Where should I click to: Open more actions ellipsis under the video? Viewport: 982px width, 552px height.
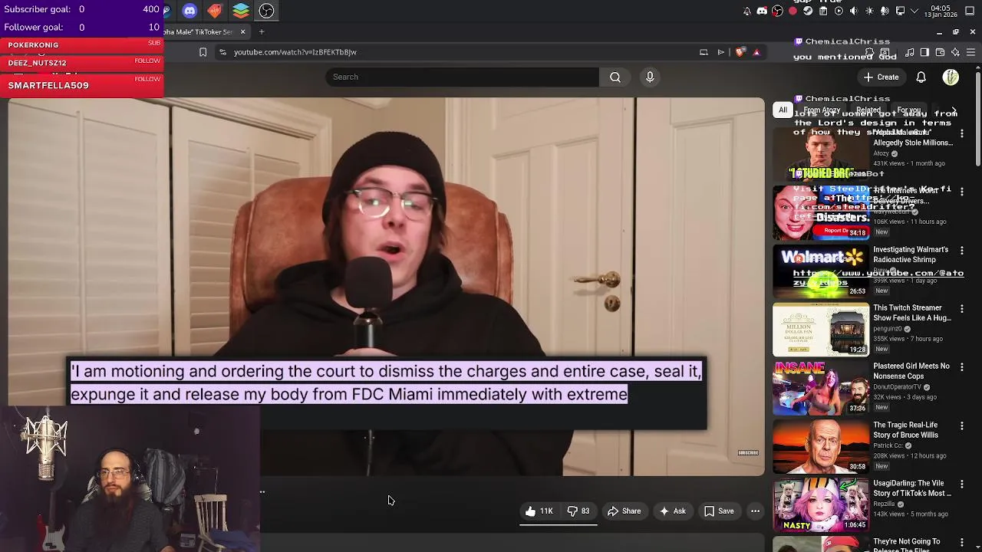[755, 511]
